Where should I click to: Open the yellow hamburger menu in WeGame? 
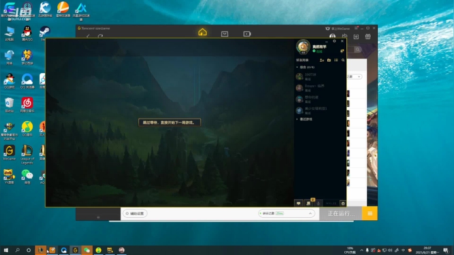click(370, 213)
